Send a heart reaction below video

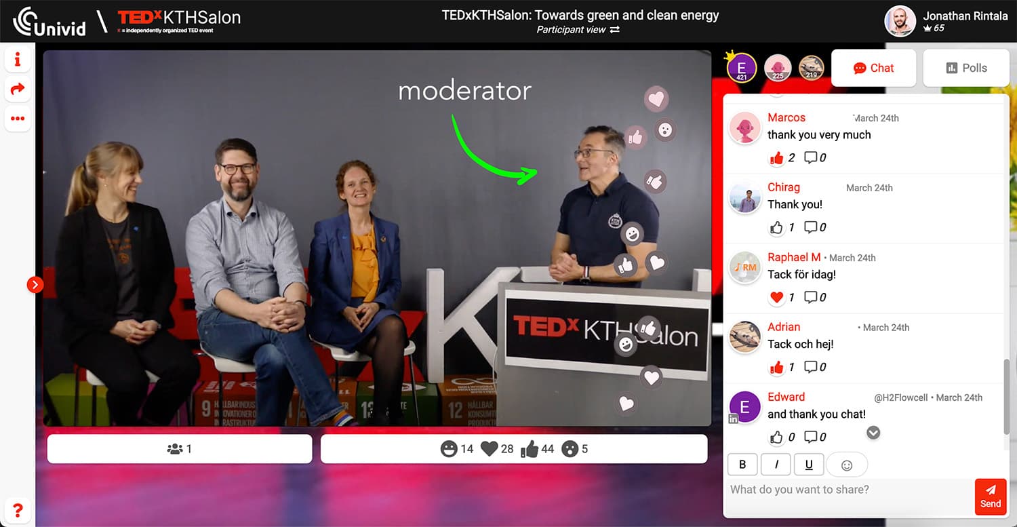489,449
